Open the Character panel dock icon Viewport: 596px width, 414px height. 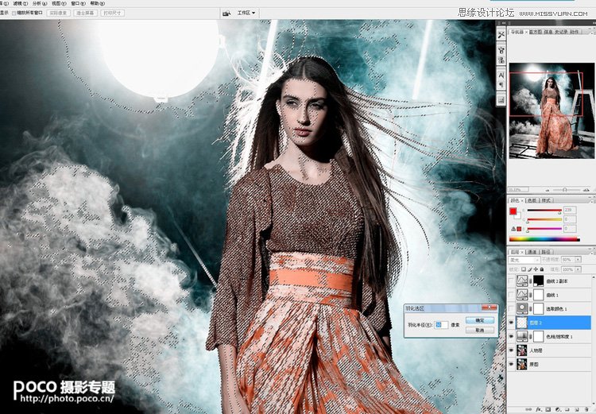click(x=501, y=75)
